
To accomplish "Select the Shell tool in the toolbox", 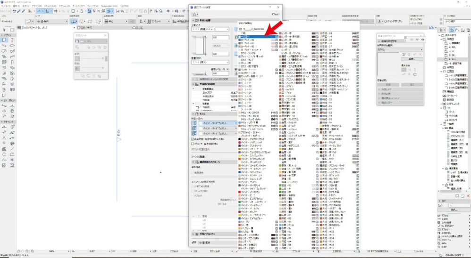I will pos(12,51).
